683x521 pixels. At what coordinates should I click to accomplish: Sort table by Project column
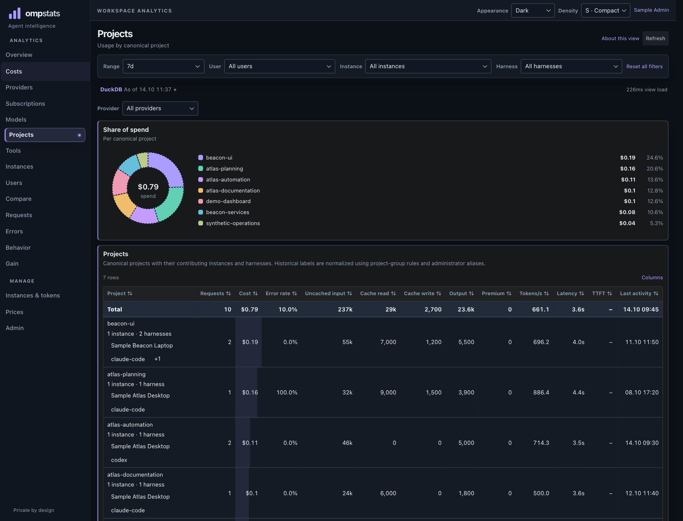point(120,293)
